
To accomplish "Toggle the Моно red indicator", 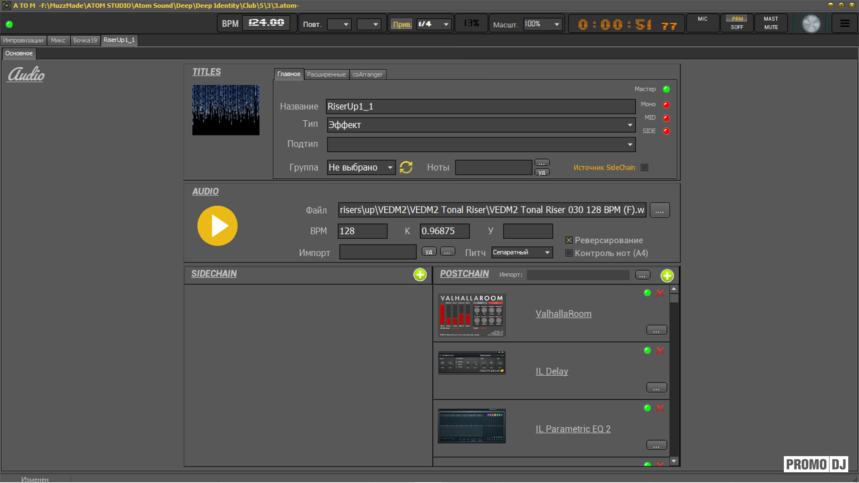I will (666, 105).
